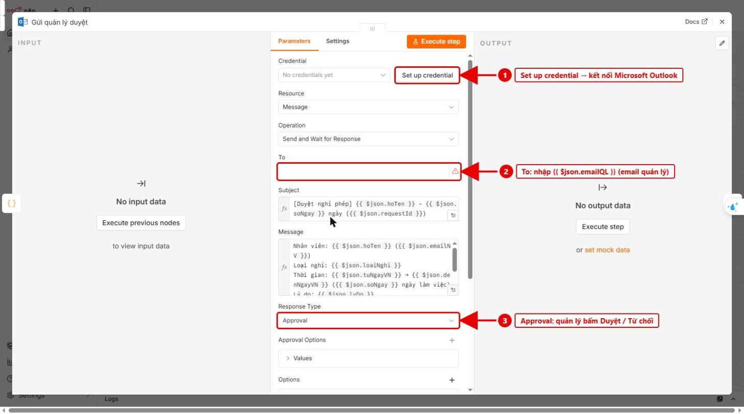Click the fx icon beside Message

coord(284,267)
